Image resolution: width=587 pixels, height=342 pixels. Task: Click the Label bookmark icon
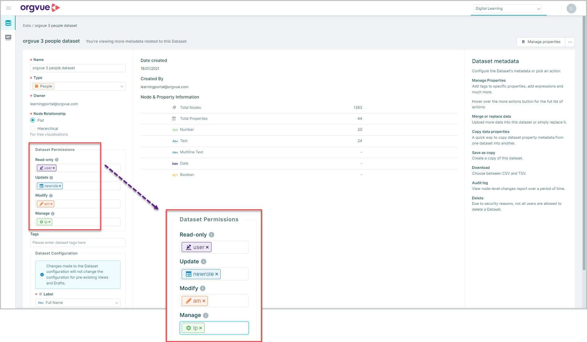[x=41, y=294]
